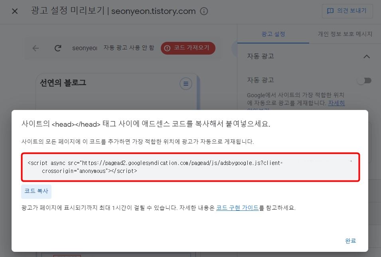Go back with the preview back arrow
Viewport: 381px width, 257px height.
coord(36,48)
